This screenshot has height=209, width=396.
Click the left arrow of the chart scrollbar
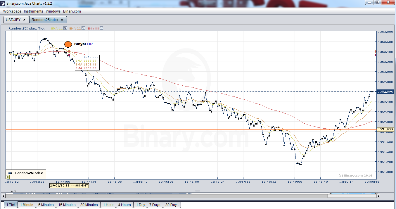point(4,196)
